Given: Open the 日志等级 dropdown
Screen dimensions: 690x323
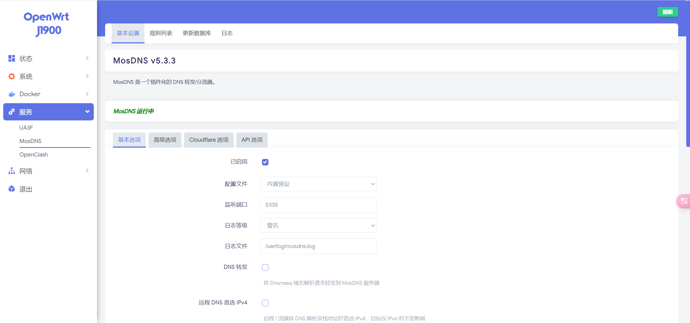Looking at the screenshot, I should point(318,225).
